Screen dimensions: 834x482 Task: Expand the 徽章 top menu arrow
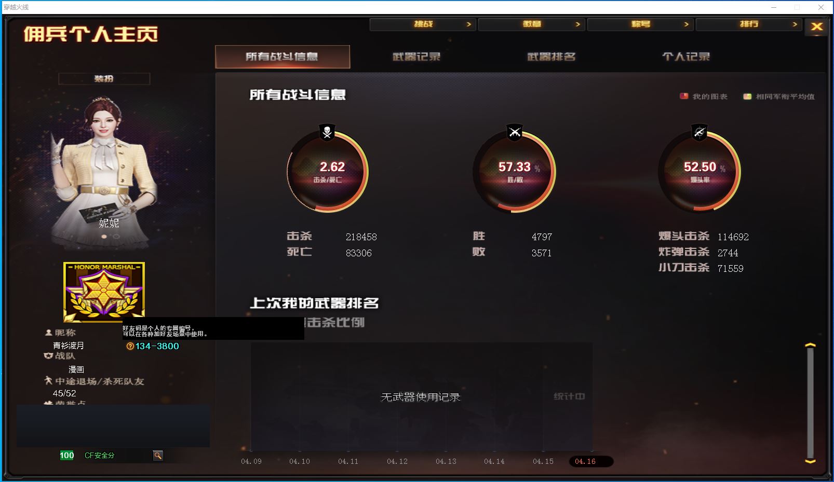click(577, 24)
